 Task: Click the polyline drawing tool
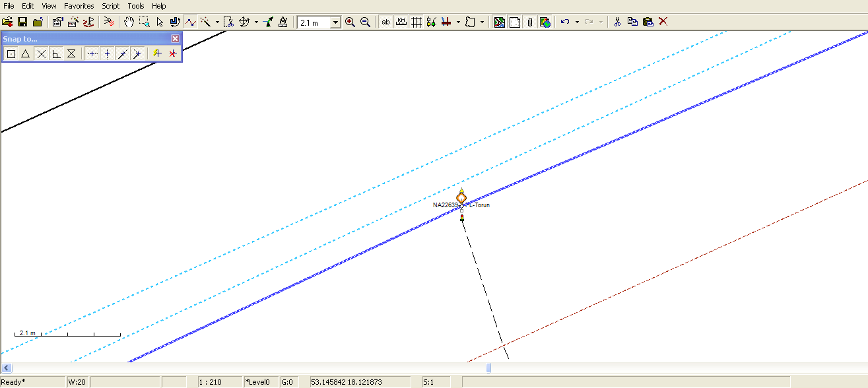191,22
